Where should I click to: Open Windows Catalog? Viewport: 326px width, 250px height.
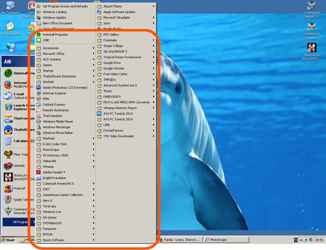point(65,12)
